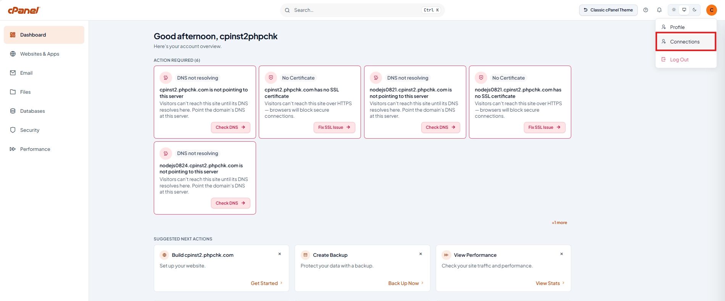Click the "Create Backup" card title
The width and height of the screenshot is (725, 301).
click(330, 255)
